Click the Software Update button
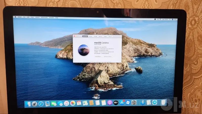Viewport: 202px width, 114px height. coord(108,56)
